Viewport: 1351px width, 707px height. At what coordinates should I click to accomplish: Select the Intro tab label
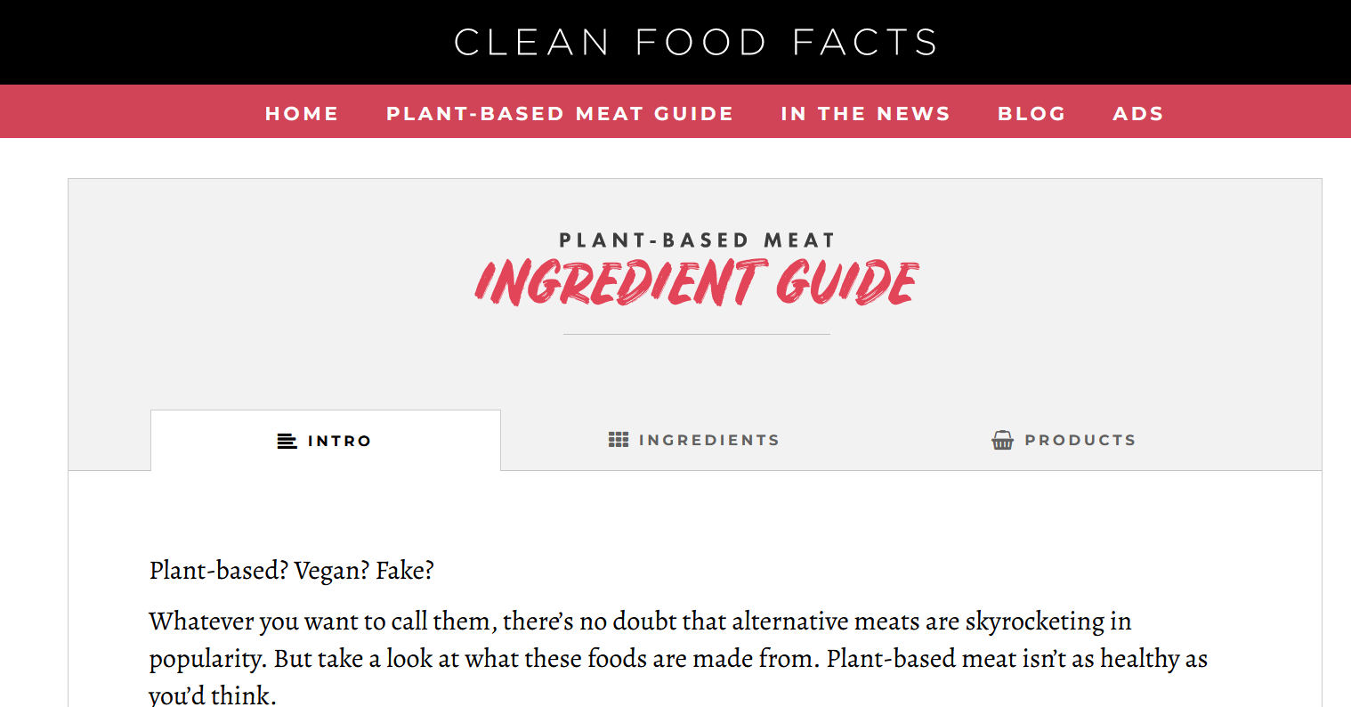(x=339, y=441)
